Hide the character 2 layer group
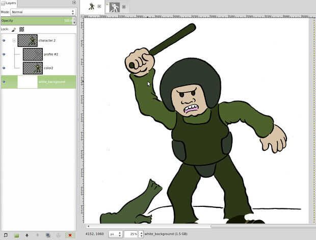Screen dimensions: 316x240 [x=4, y=40]
